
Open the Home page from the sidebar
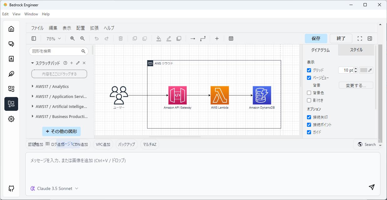click(x=11, y=29)
